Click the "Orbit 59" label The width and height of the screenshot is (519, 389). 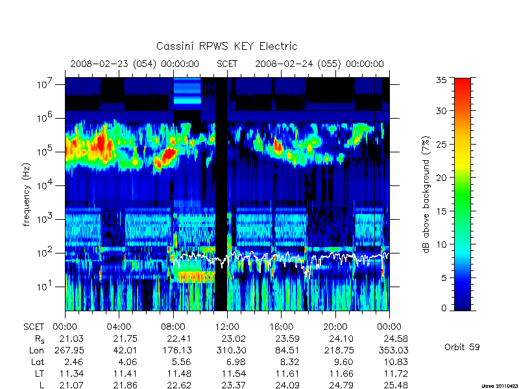tap(462, 348)
